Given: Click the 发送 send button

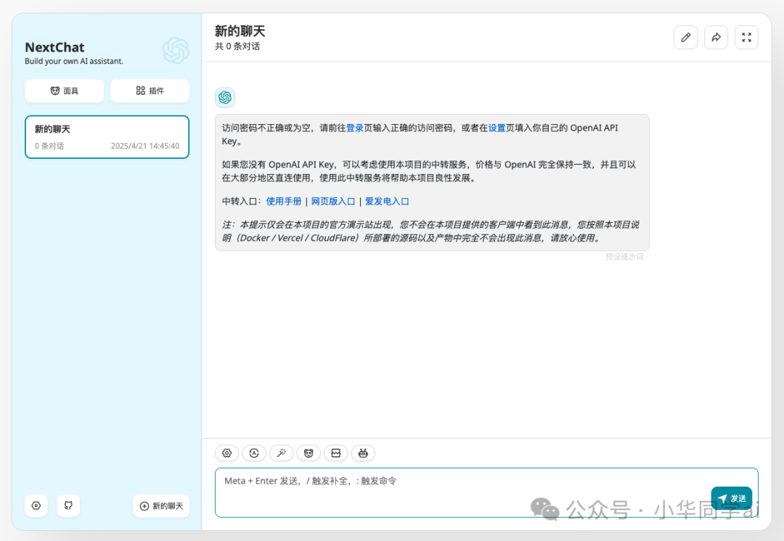Looking at the screenshot, I should coord(732,498).
